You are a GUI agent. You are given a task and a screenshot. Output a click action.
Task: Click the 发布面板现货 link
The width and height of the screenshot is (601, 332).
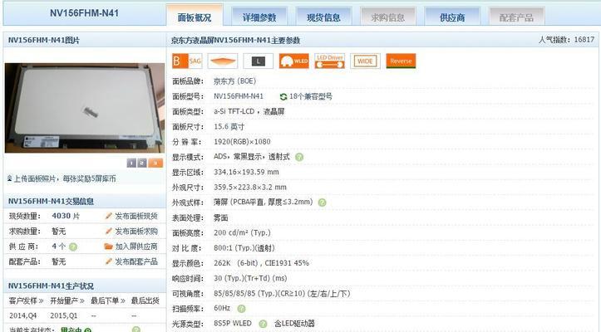pyautogui.click(x=136, y=217)
